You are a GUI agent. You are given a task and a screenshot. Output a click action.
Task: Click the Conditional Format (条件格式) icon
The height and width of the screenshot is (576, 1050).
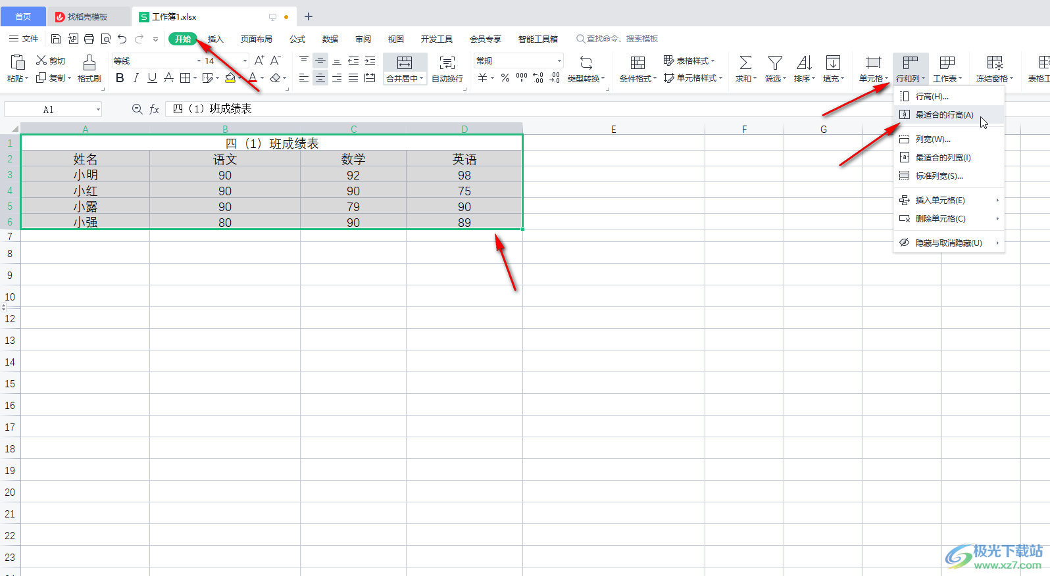(x=637, y=62)
